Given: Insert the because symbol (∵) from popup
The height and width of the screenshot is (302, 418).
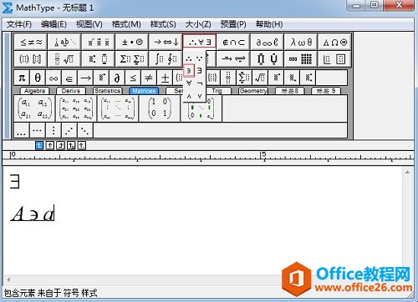Looking at the screenshot, I should [x=200, y=58].
